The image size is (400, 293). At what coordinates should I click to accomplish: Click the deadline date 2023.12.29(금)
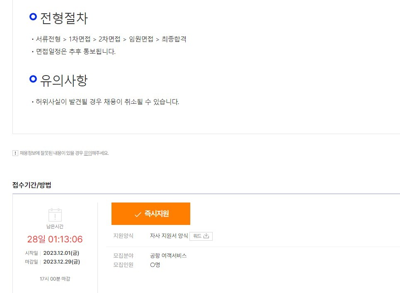pyautogui.click(x=61, y=261)
